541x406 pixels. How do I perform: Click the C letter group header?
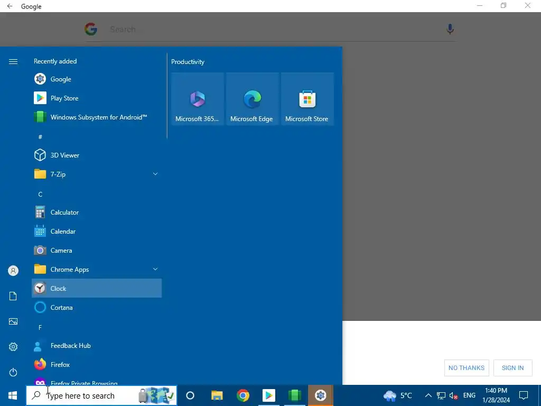click(x=40, y=195)
